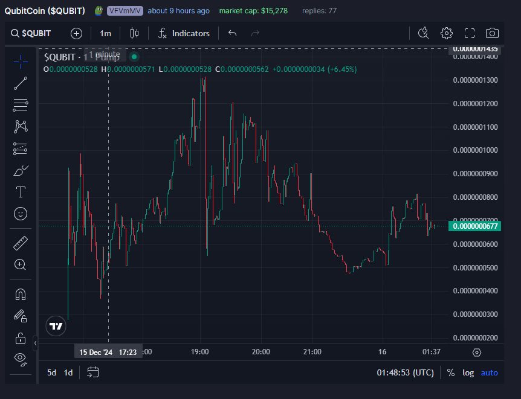521x399 pixels.
Task: Click the current price label 0.0000000677
Action: click(x=475, y=226)
